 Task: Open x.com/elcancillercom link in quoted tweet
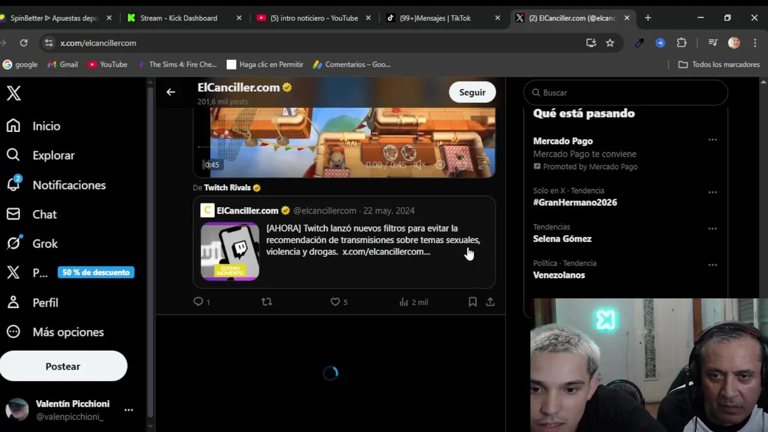point(386,251)
